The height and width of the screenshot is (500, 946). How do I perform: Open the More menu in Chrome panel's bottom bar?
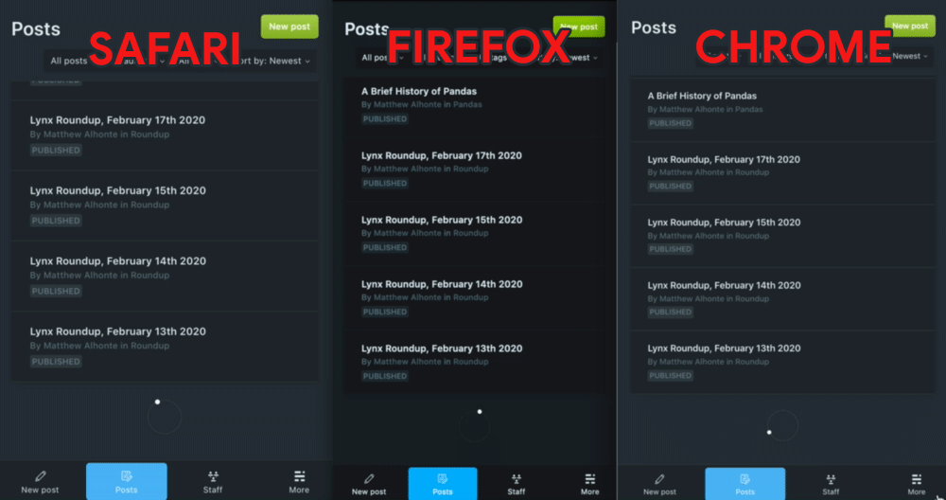[x=917, y=484]
